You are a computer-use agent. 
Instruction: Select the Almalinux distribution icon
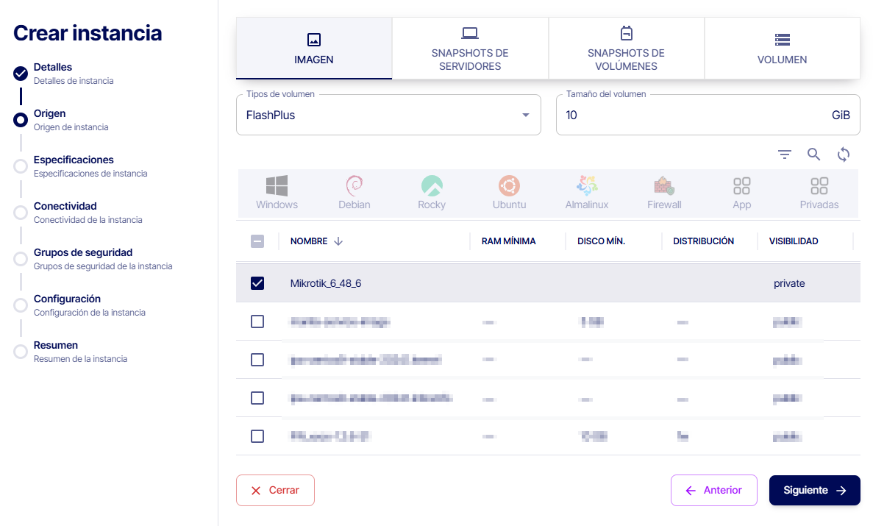tap(586, 193)
